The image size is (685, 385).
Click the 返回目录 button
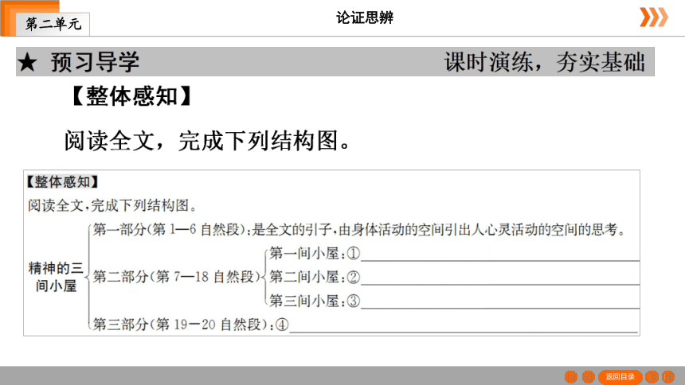pyautogui.click(x=620, y=377)
